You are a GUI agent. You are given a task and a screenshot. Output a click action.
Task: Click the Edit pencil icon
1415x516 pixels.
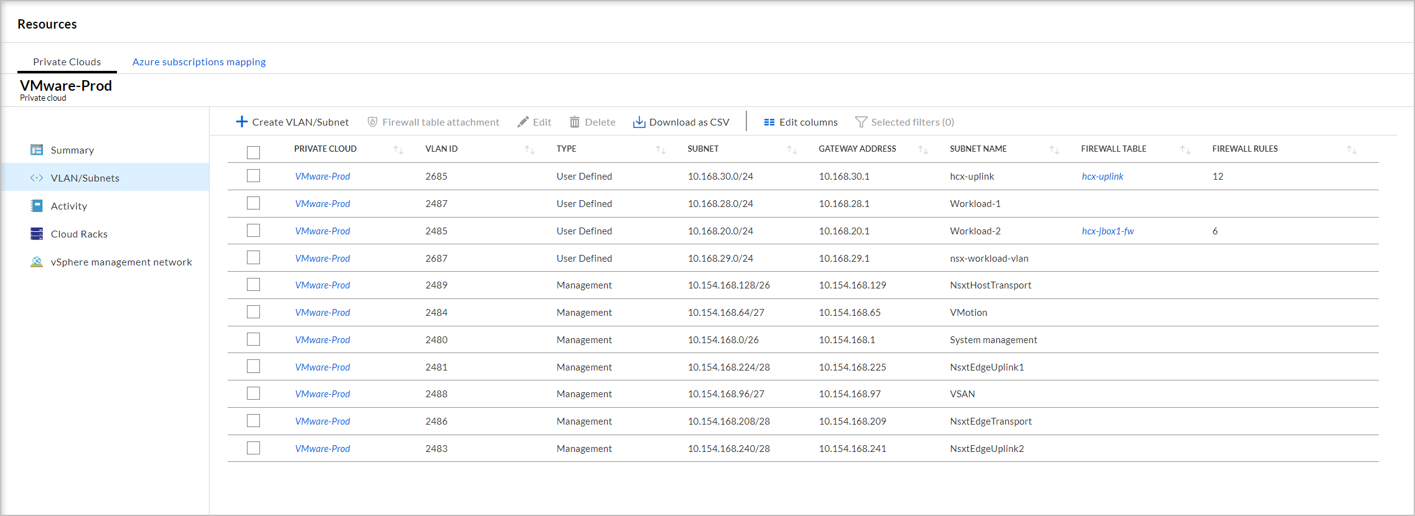523,122
